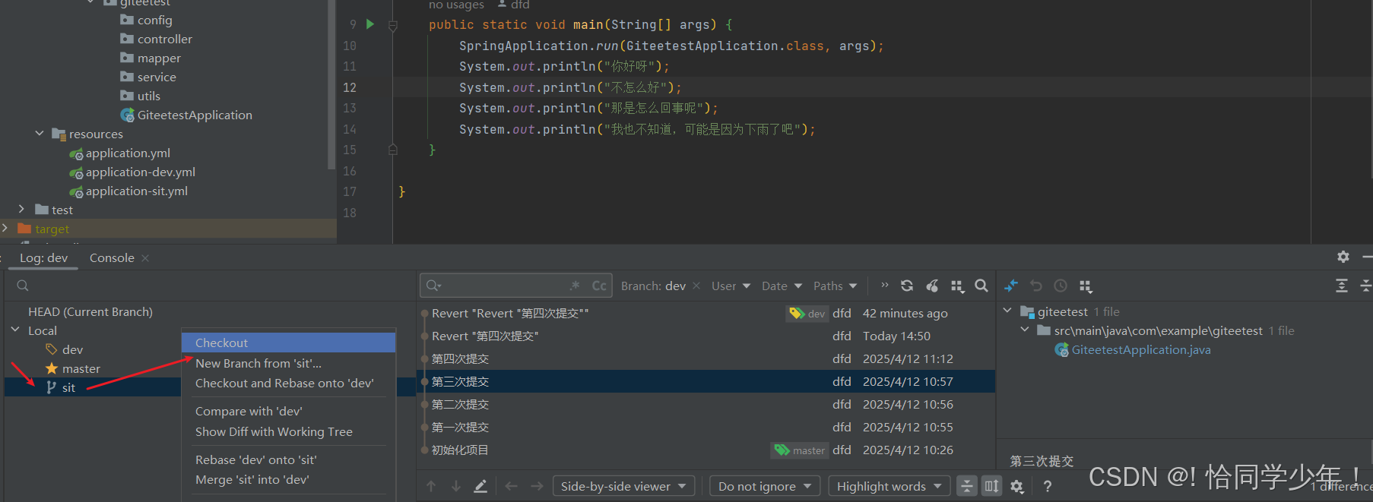The image size is (1373, 502).
Task: Select the dev branch
Action: pyautogui.click(x=72, y=349)
